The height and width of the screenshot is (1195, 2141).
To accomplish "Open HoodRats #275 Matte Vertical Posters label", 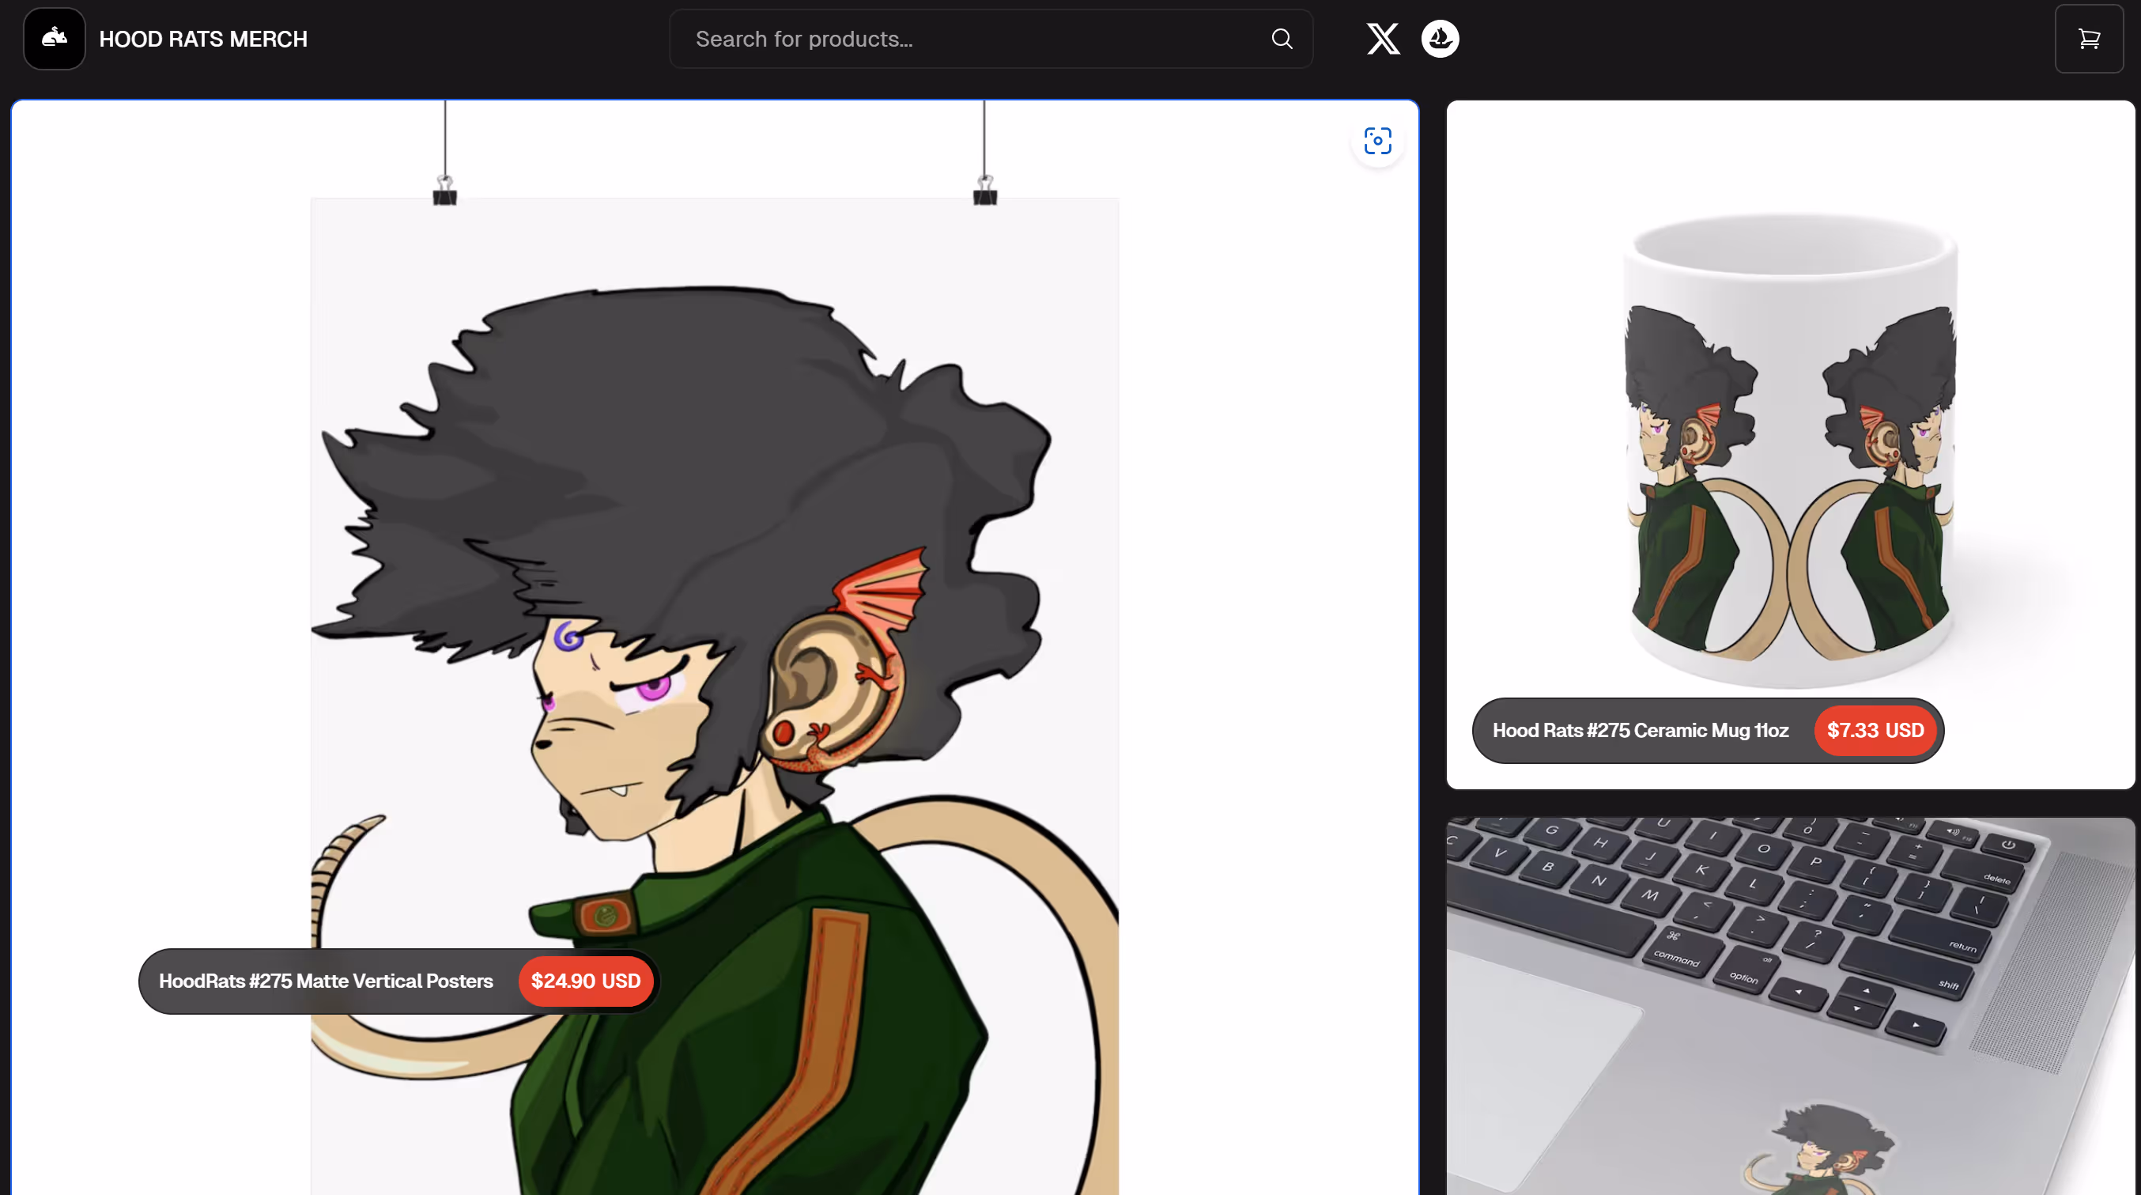I will [x=326, y=981].
